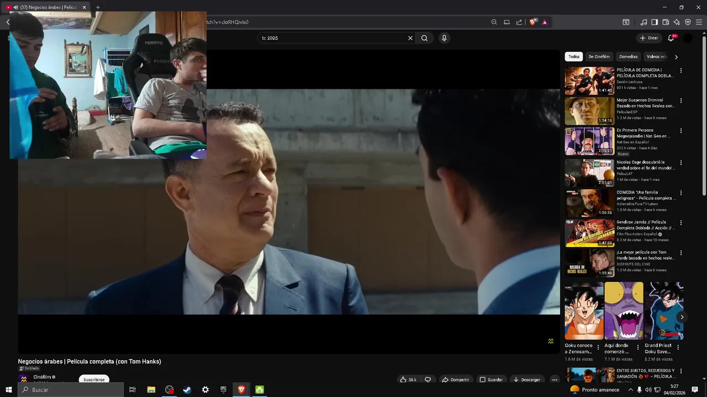Image resolution: width=707 pixels, height=397 pixels.
Task: Open COMEDIA Una familia peligrosa thumbnail
Action: click(589, 203)
